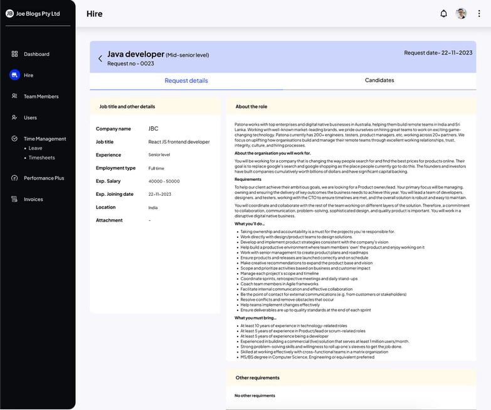
Task: Open the three-dot options menu
Action: click(x=479, y=14)
